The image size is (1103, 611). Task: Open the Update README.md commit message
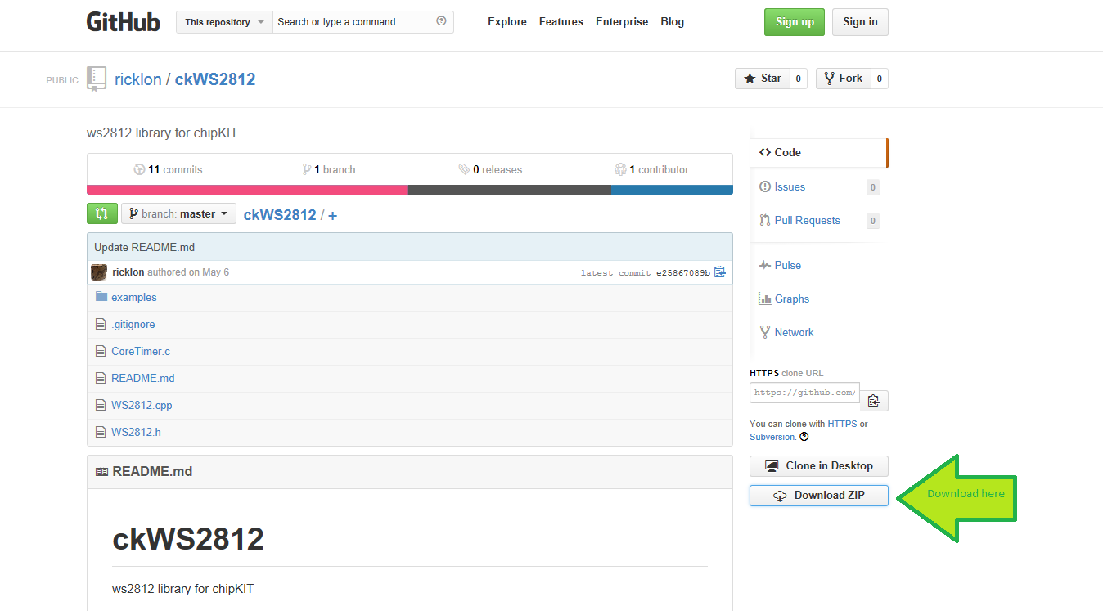[x=144, y=247]
